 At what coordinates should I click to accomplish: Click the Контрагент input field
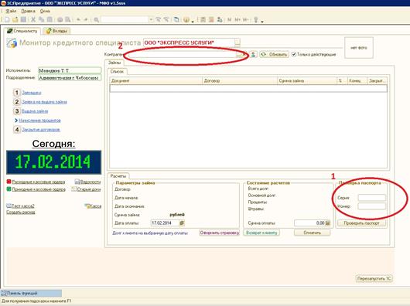coord(182,54)
